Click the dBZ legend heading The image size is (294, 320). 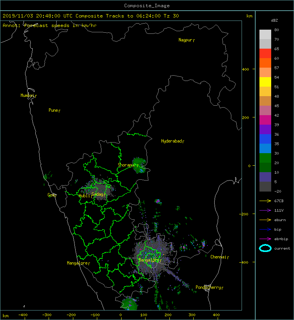click(x=274, y=21)
